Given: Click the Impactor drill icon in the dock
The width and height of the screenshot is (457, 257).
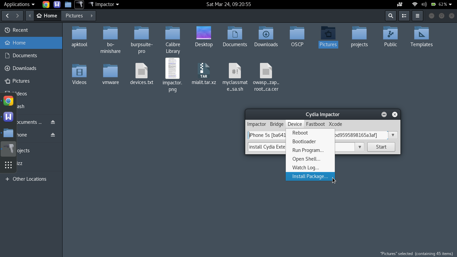Looking at the screenshot, I should click(8, 149).
